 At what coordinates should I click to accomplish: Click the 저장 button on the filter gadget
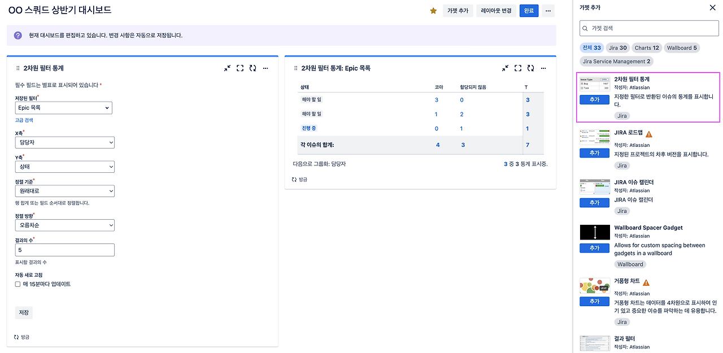(23, 312)
